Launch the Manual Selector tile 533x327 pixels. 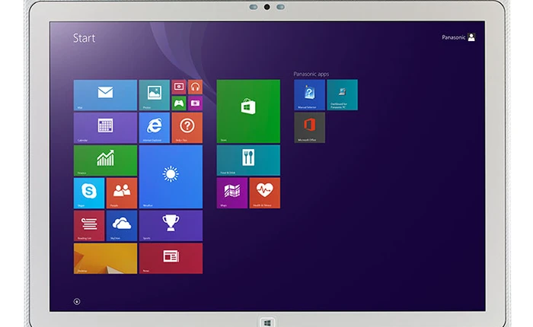click(x=309, y=95)
